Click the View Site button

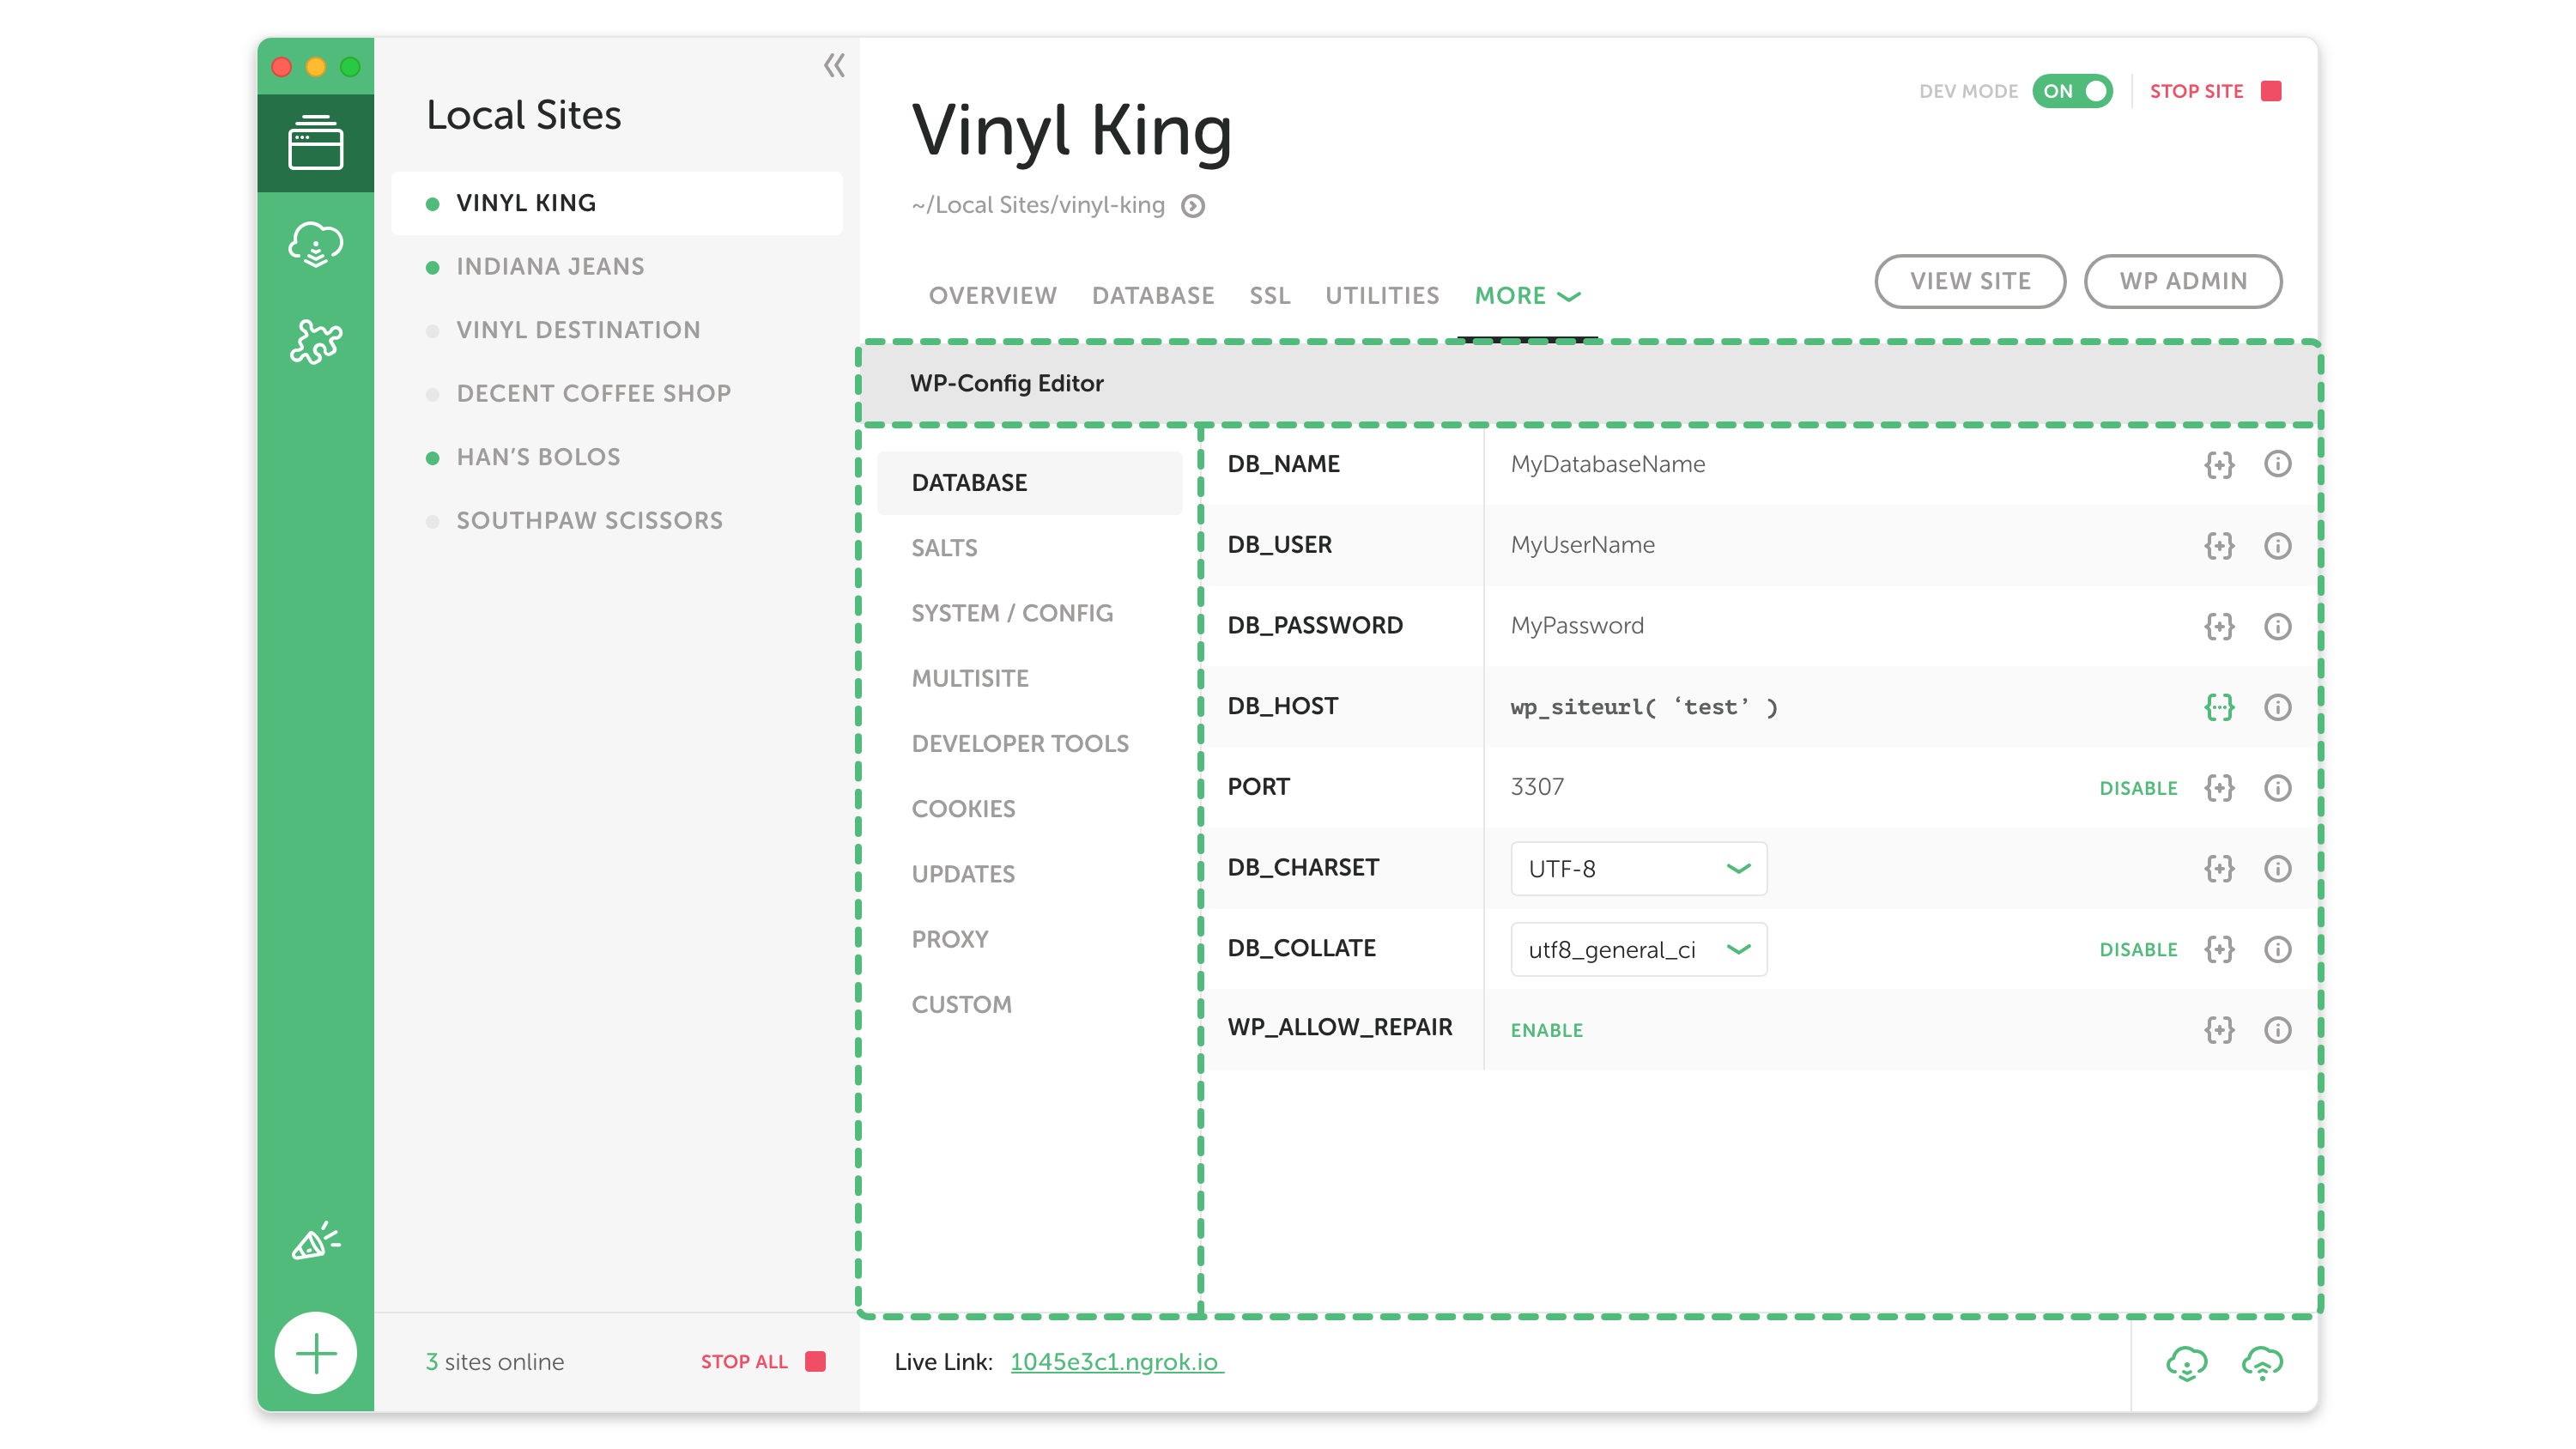pyautogui.click(x=1969, y=281)
